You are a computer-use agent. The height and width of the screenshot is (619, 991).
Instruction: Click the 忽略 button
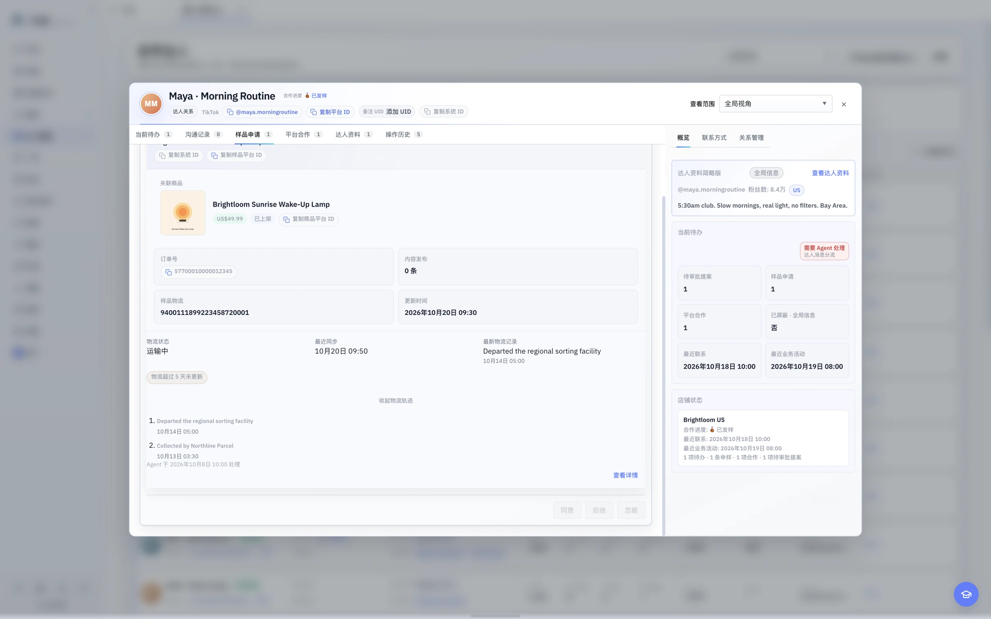coord(631,510)
